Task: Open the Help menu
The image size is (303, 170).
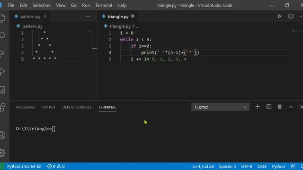Action: point(122,5)
